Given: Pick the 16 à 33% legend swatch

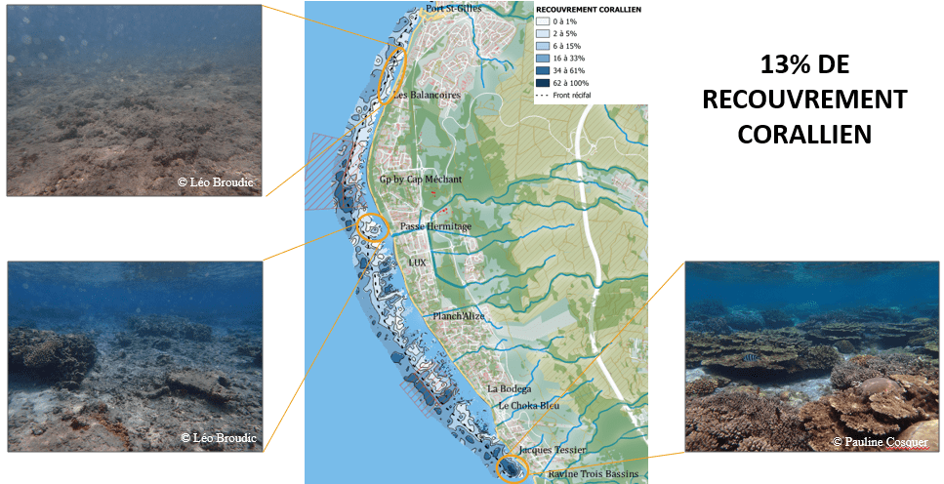Looking at the screenshot, I should pyautogui.click(x=544, y=58).
